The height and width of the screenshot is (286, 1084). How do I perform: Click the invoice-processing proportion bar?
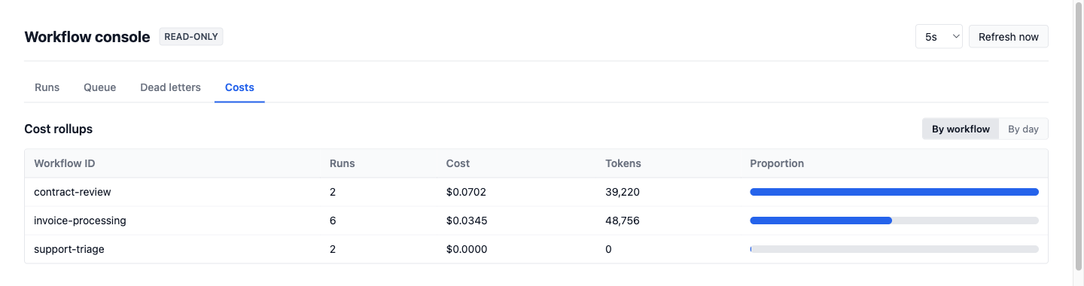[x=894, y=221]
